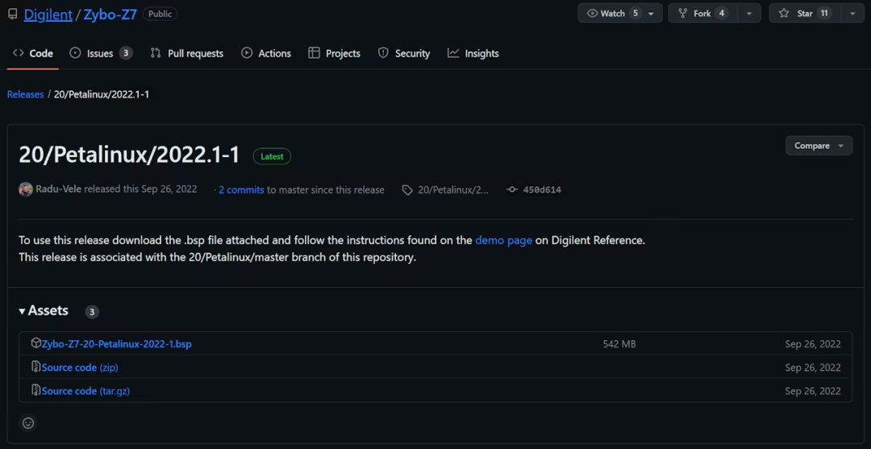871x449 pixels.
Task: Click the Star count badge 11
Action: click(824, 14)
